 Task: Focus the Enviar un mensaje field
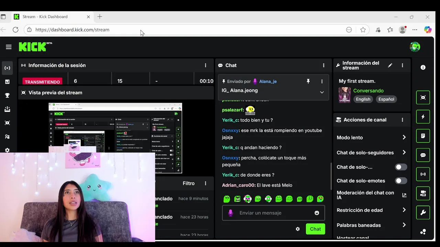[273, 213]
